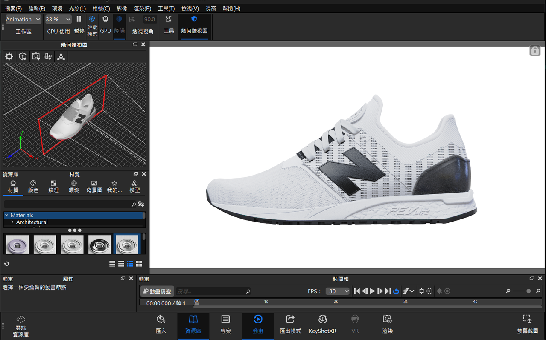
Task: Expand the Architectural folder
Action: coord(12,222)
